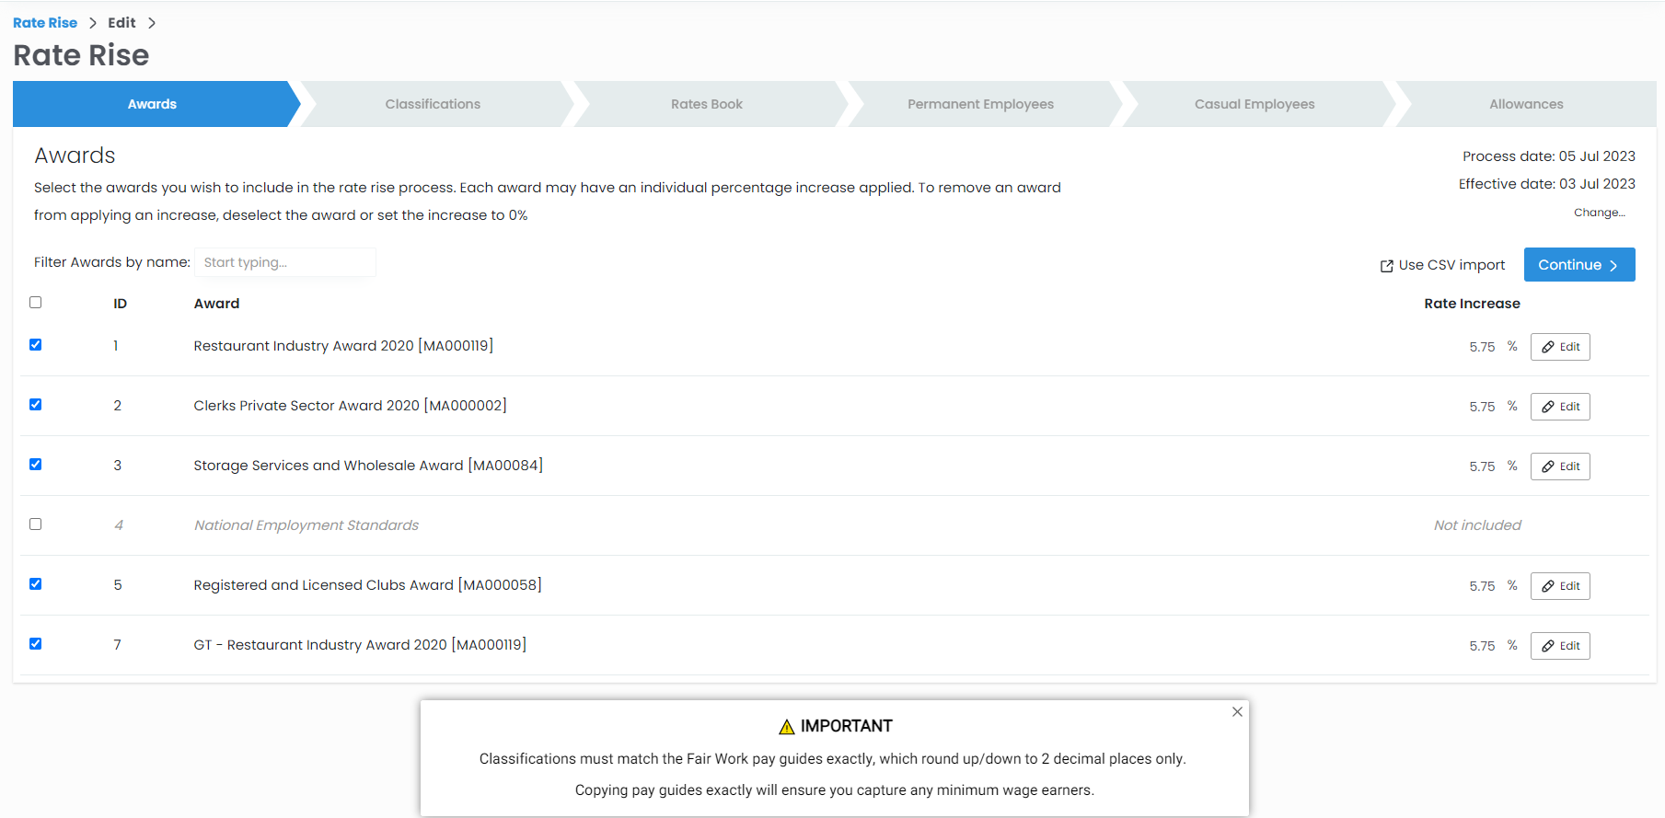
Task: Deselect the Clerks Private Sector Award checkbox
Action: coord(36,405)
